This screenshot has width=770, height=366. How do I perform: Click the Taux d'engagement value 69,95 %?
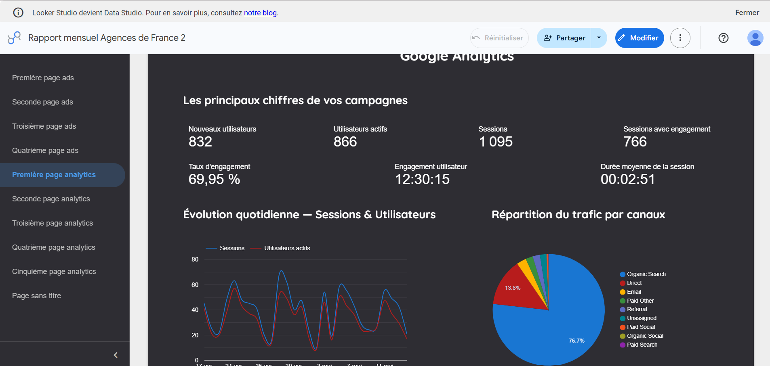point(215,179)
